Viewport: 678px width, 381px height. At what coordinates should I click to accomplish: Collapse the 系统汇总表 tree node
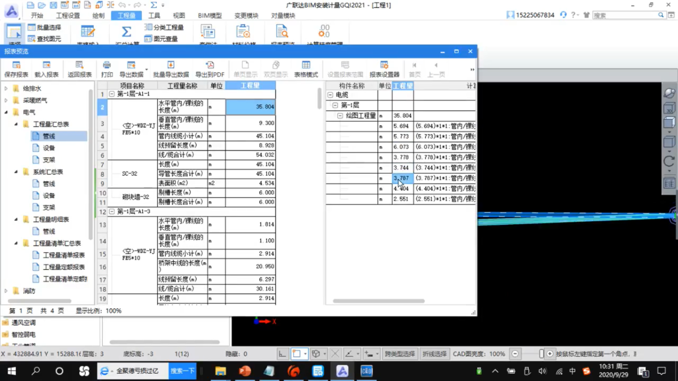(16, 172)
